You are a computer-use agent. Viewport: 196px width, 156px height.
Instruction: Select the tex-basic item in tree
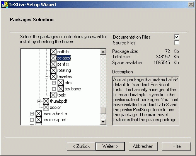73,89
